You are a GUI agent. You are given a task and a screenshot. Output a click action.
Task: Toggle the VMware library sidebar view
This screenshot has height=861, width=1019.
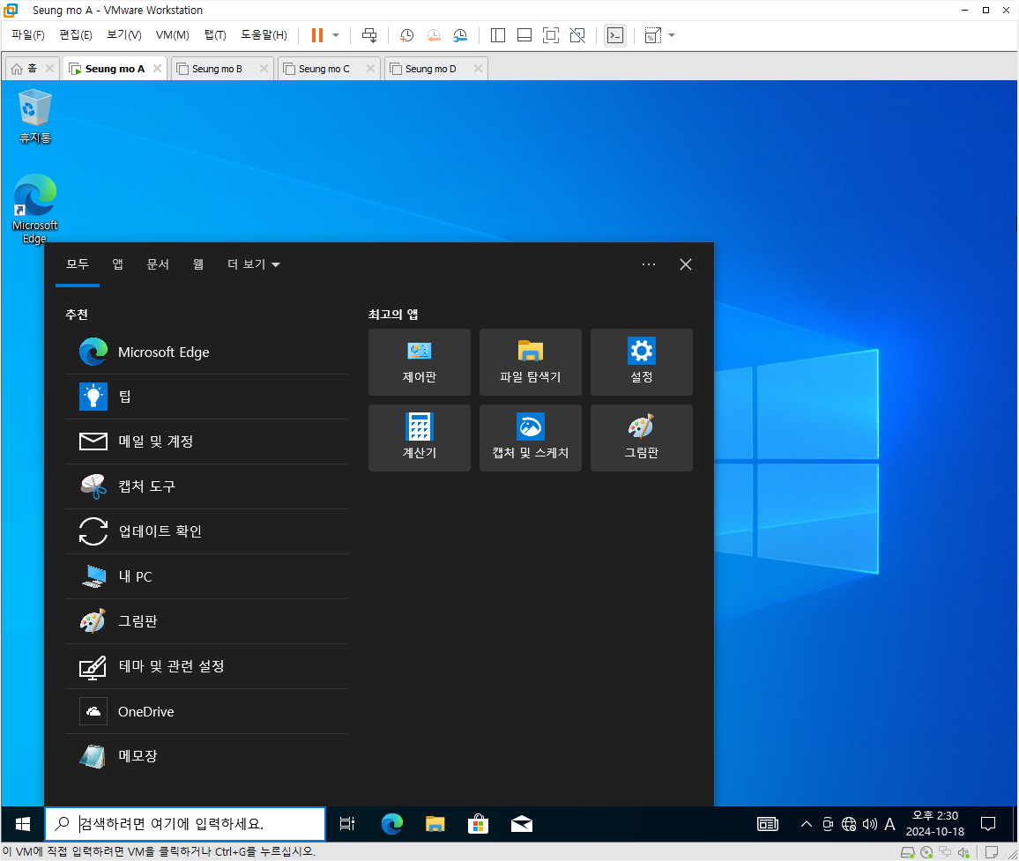(498, 35)
